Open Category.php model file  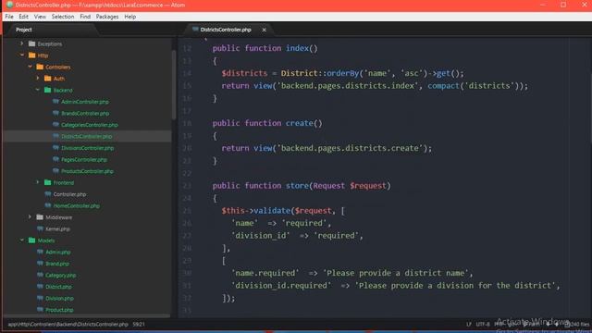pos(61,276)
